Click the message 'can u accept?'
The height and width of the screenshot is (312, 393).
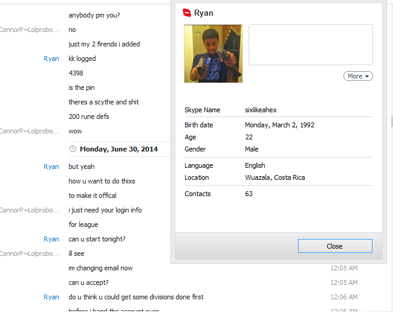[x=88, y=282]
